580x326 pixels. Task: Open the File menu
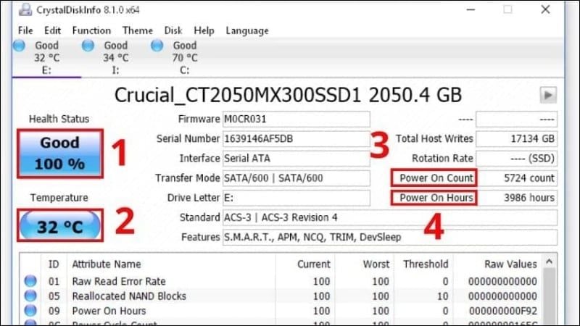click(25, 30)
